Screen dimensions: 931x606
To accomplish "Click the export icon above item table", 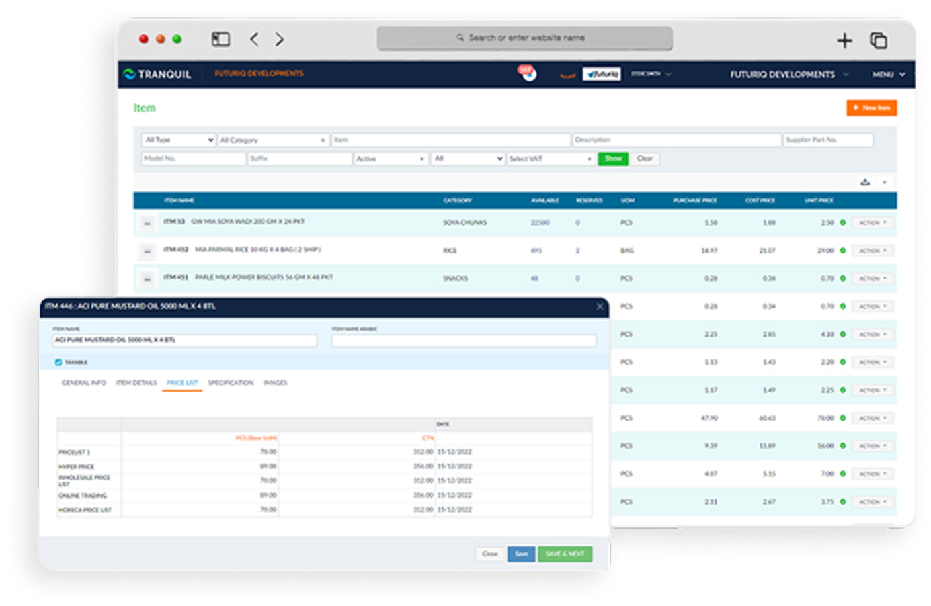I will (865, 182).
